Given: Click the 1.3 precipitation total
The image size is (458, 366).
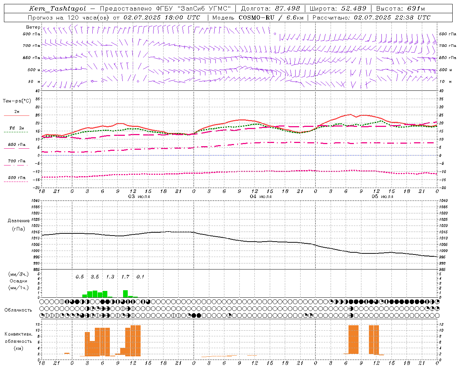Looking at the screenshot, I should coord(110,277).
